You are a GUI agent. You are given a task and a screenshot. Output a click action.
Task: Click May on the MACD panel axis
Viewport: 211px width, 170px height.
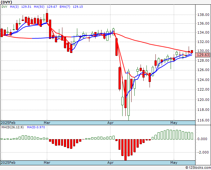click(x=174, y=163)
